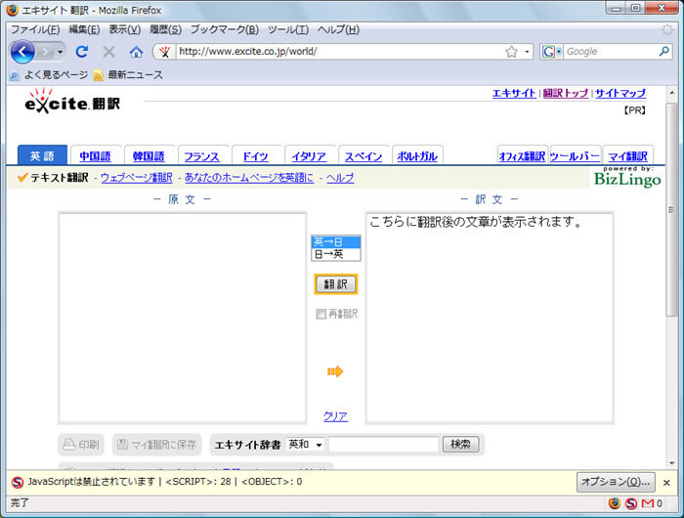This screenshot has width=684, height=518.
Task: Open the ヘルプ link beside text translation
Action: click(340, 178)
